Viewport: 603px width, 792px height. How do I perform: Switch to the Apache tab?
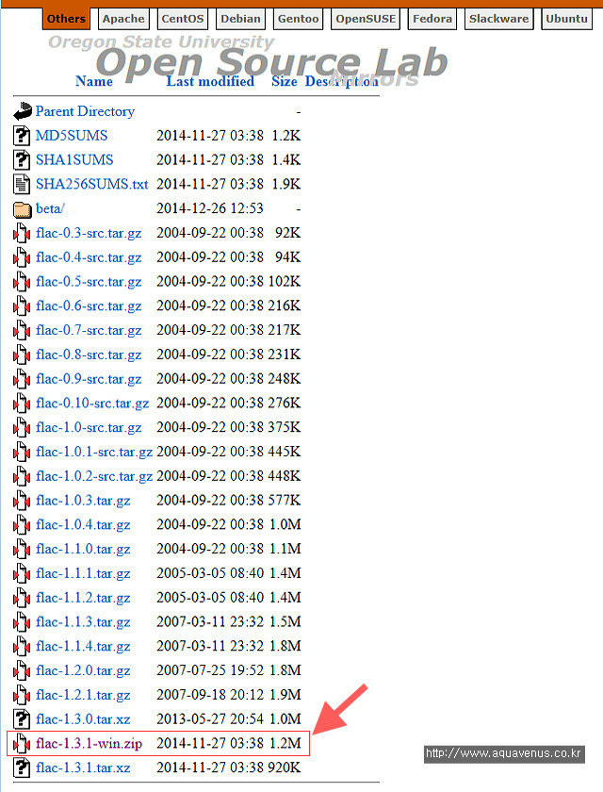pos(123,19)
